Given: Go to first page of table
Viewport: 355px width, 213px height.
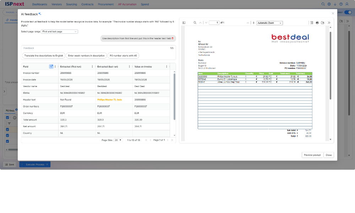Looking at the screenshot, I should click(146, 140).
